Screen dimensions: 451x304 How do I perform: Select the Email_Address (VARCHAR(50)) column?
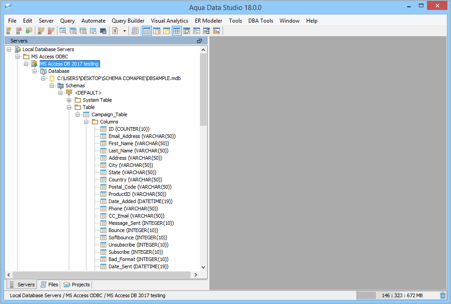[x=142, y=136]
